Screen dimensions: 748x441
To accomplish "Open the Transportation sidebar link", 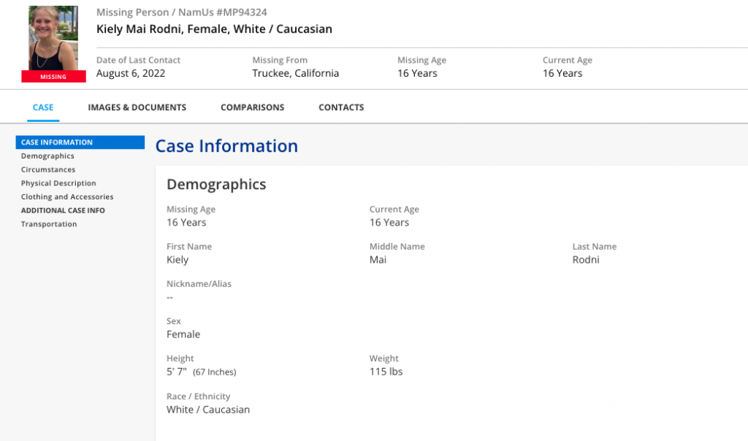I will tap(49, 224).
